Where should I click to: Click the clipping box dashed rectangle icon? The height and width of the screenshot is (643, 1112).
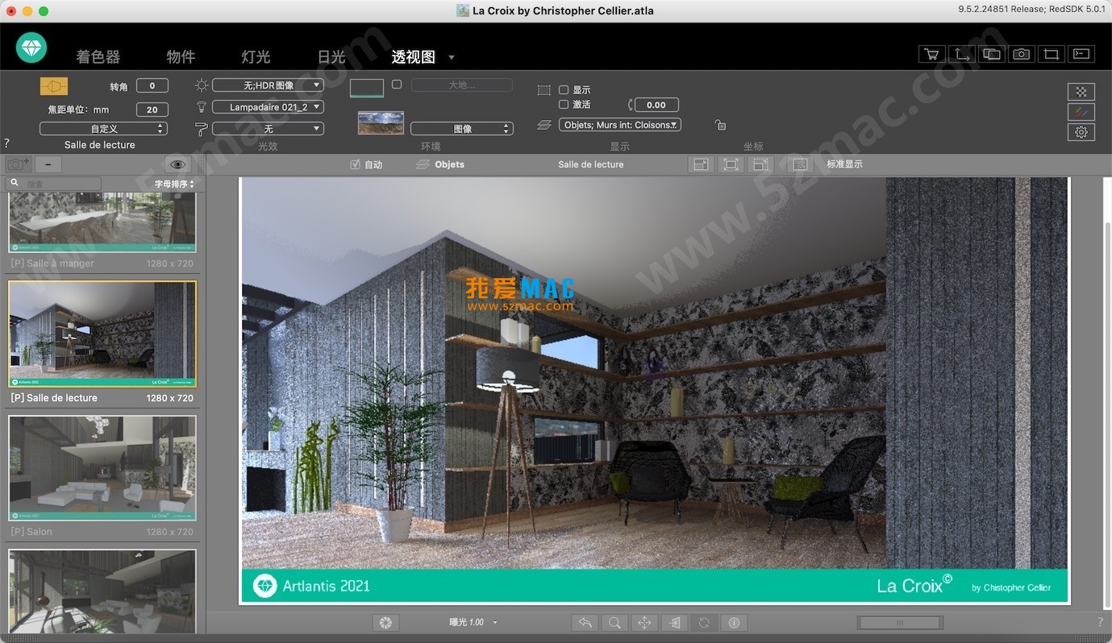pos(544,90)
